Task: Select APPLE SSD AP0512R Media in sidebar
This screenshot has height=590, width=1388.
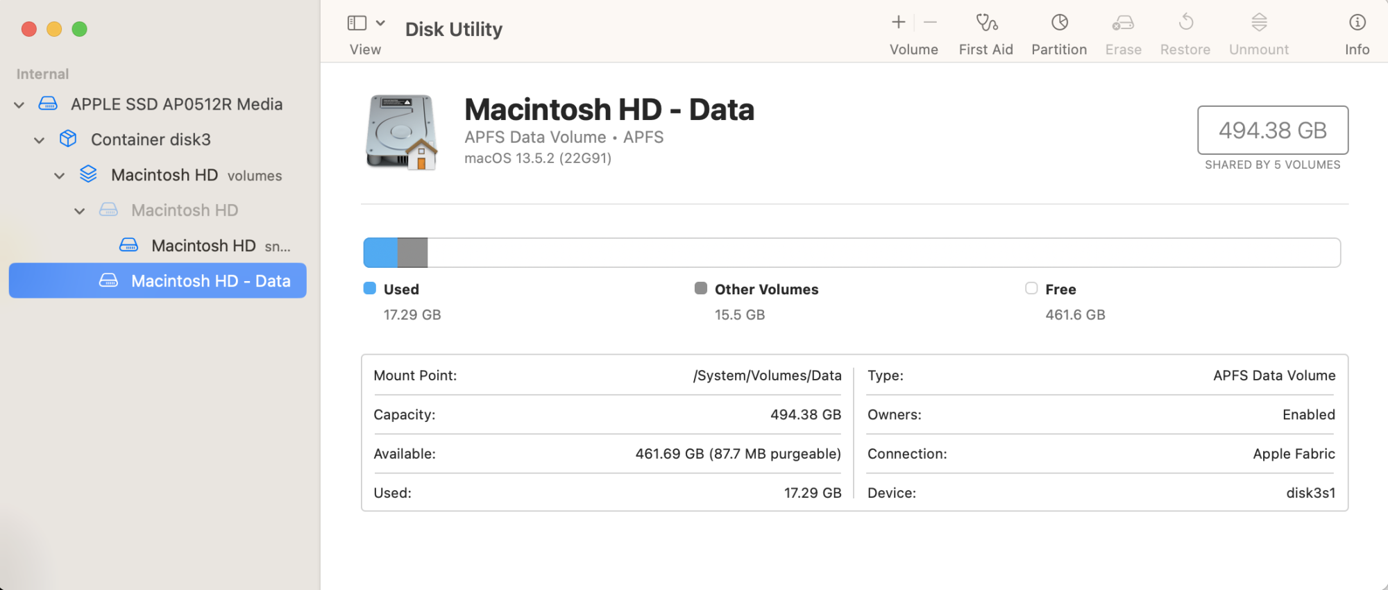Action: (x=158, y=104)
